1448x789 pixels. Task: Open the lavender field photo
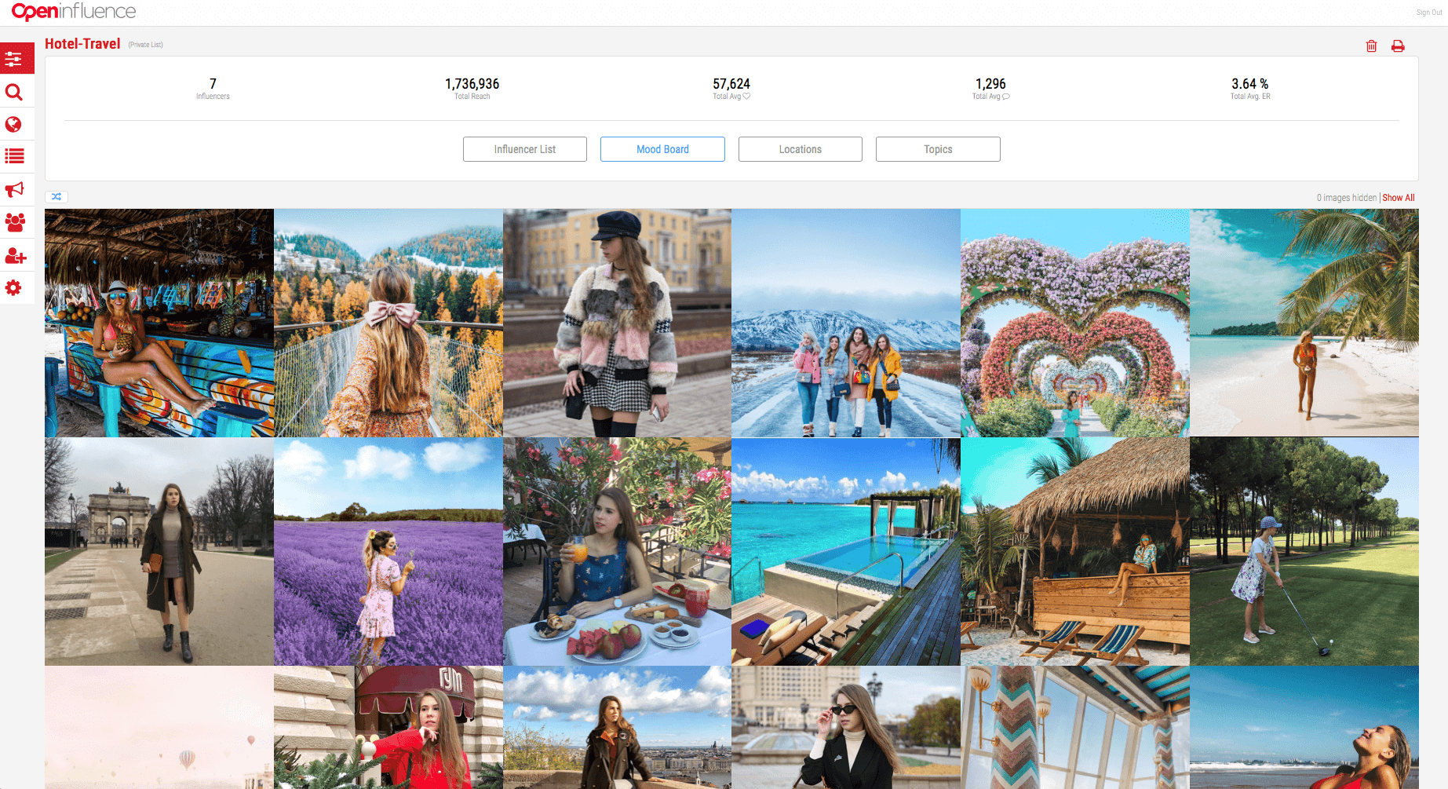click(388, 552)
